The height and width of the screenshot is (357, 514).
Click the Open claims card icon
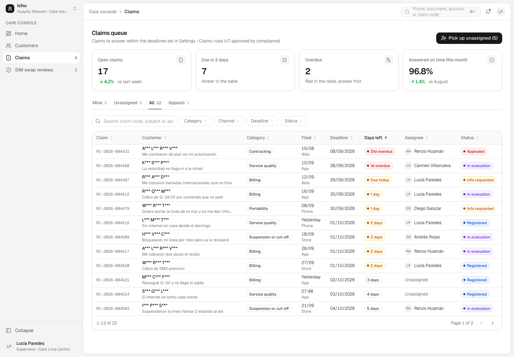pos(181,60)
